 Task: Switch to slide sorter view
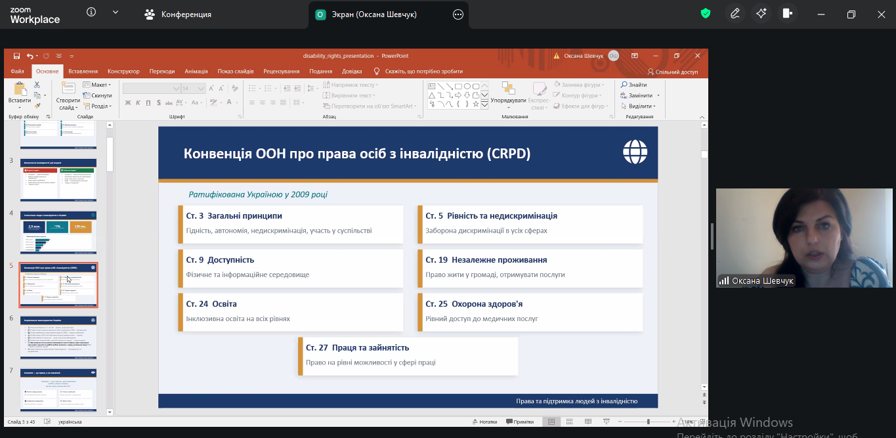[x=568, y=422]
